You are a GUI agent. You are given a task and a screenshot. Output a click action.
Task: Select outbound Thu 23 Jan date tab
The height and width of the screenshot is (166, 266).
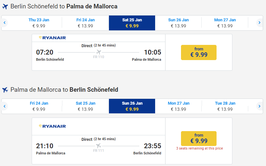point(39,23)
